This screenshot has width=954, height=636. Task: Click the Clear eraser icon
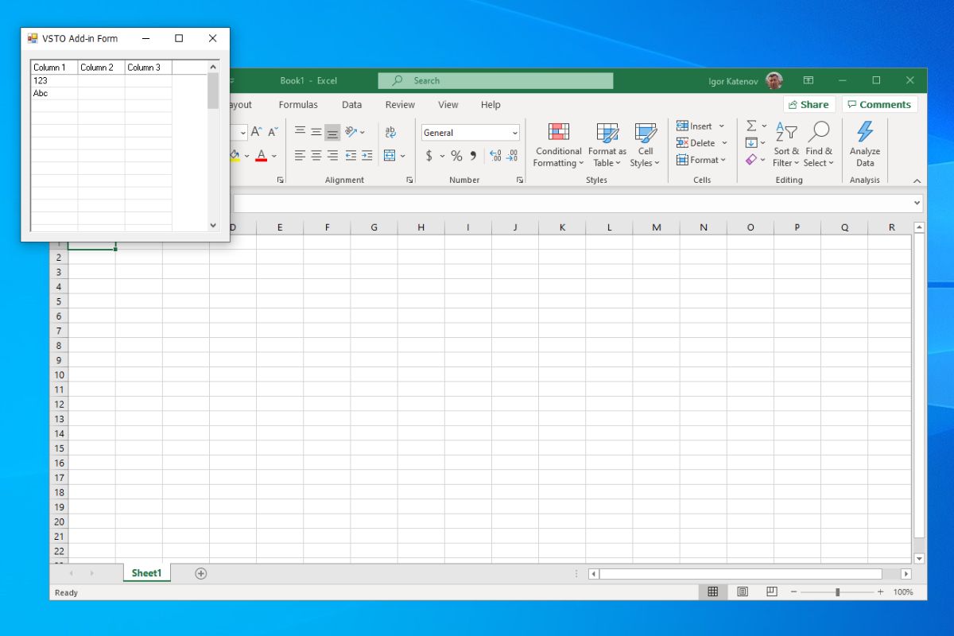[751, 160]
